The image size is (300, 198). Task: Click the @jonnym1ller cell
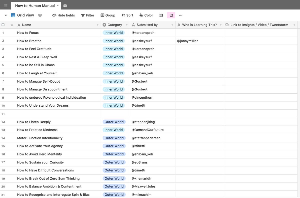[x=200, y=41]
